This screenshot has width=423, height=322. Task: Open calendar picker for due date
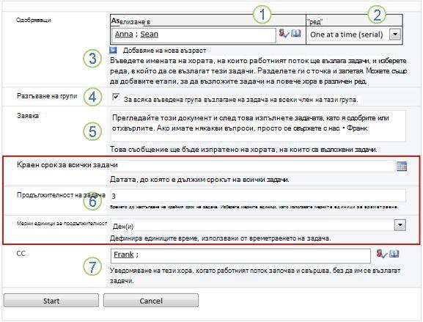pos(402,167)
